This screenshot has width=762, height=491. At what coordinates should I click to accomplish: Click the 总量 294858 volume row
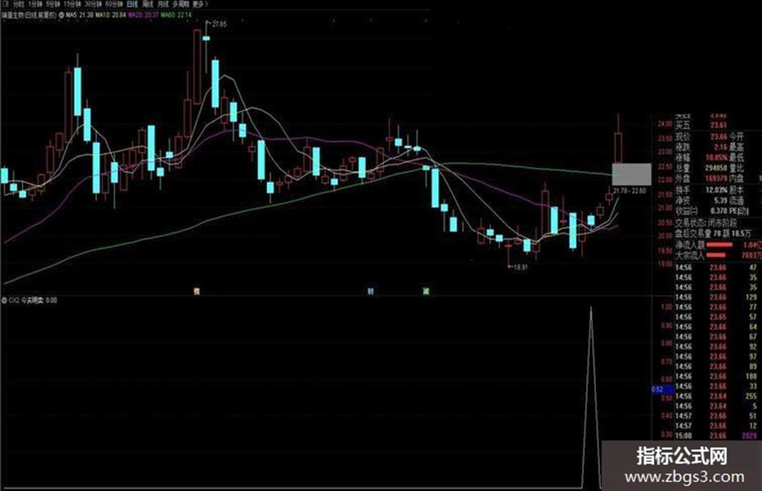pyautogui.click(x=702, y=169)
